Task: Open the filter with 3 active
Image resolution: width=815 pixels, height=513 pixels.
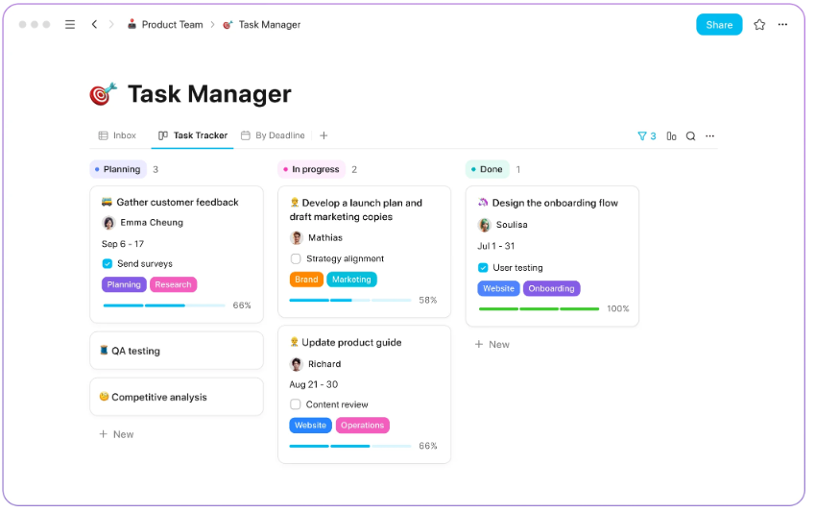Action: click(x=647, y=135)
